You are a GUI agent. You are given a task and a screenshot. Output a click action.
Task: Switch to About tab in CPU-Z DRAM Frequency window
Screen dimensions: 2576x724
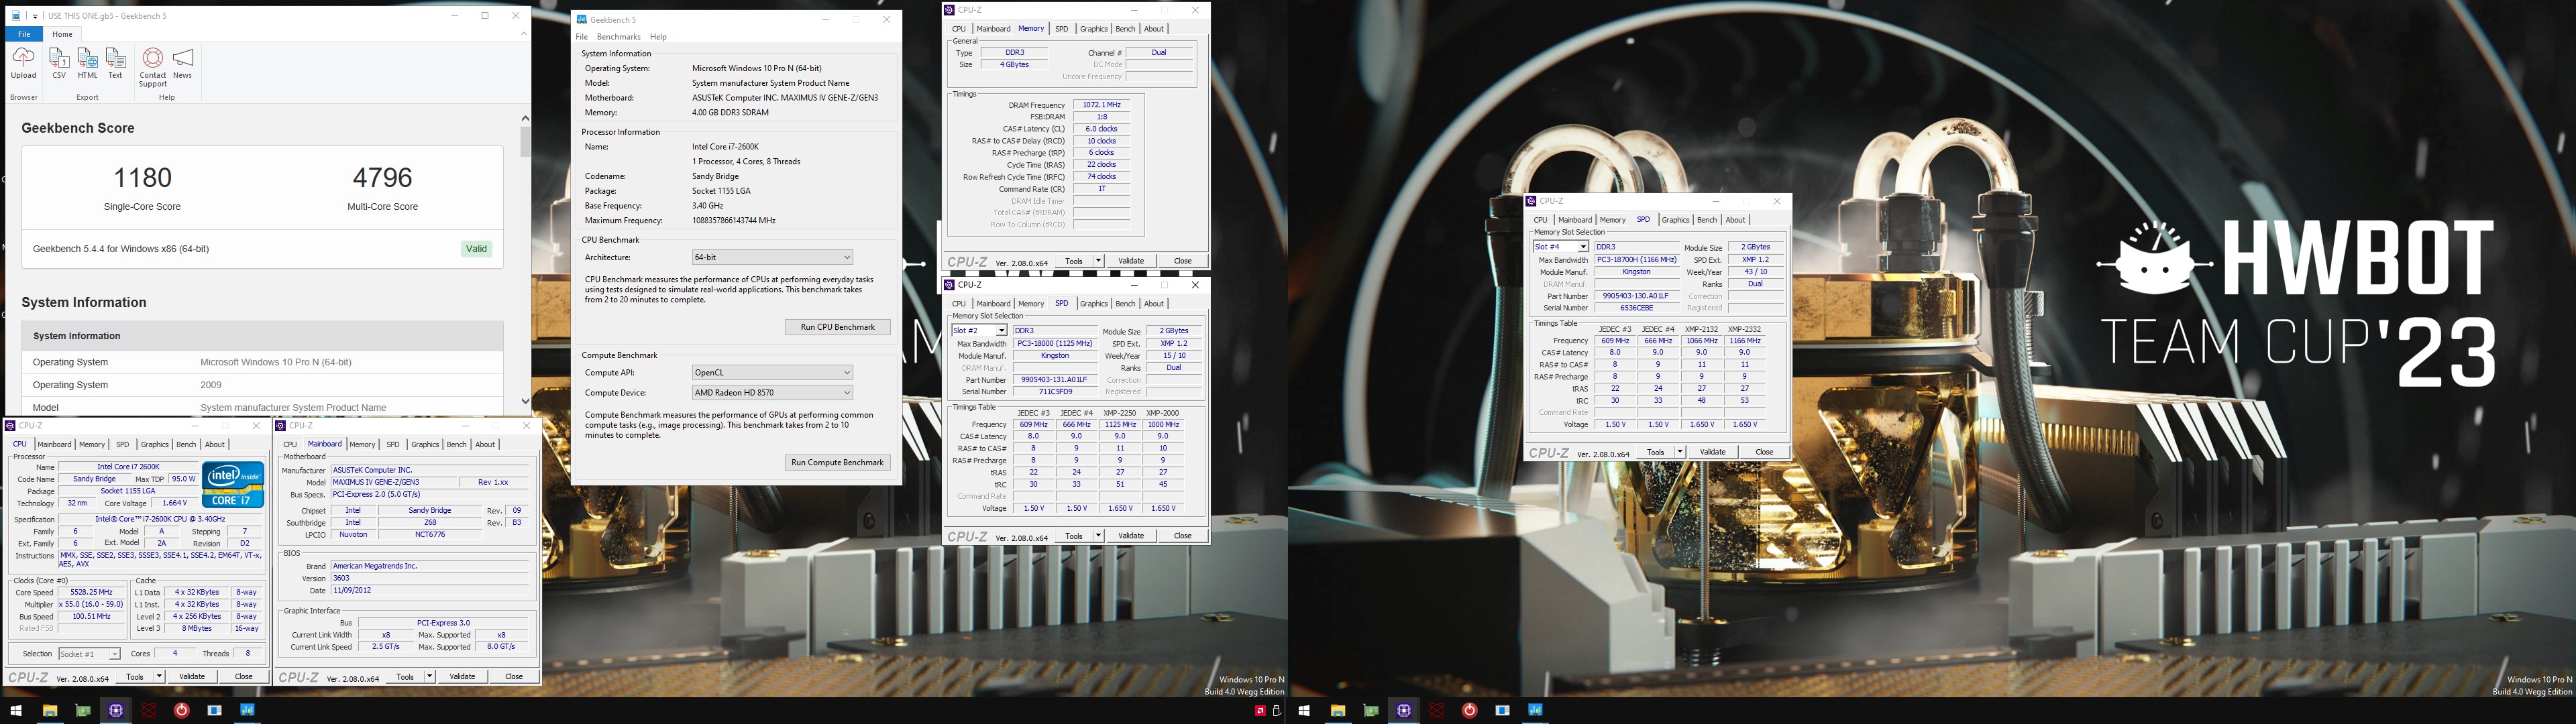pyautogui.click(x=1154, y=29)
